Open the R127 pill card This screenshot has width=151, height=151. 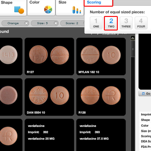point(49,56)
